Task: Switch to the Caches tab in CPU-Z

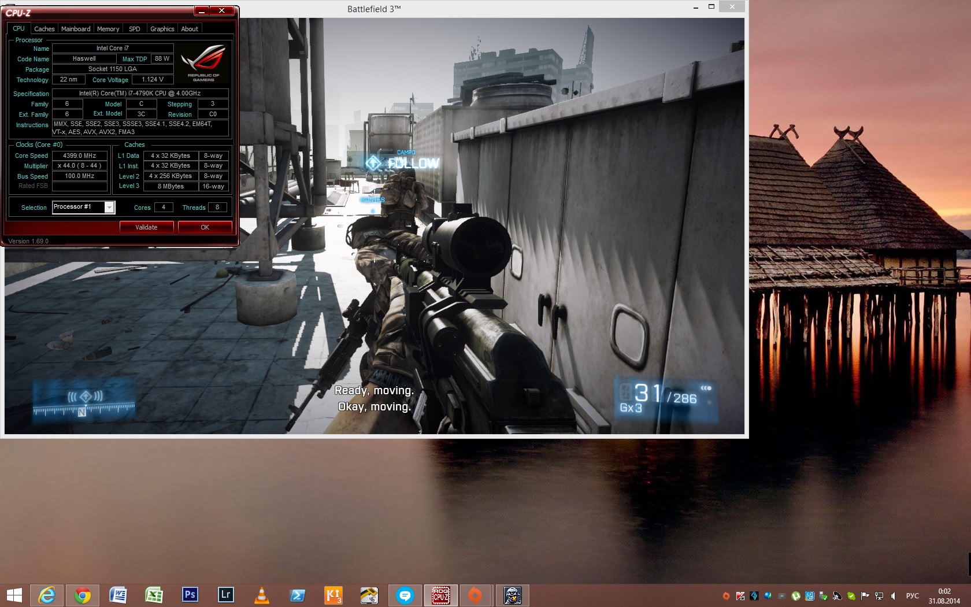Action: (44, 29)
